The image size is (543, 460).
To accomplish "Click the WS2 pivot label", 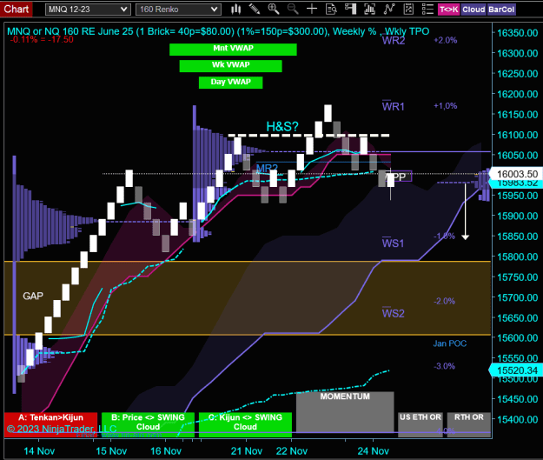I will tap(393, 313).
